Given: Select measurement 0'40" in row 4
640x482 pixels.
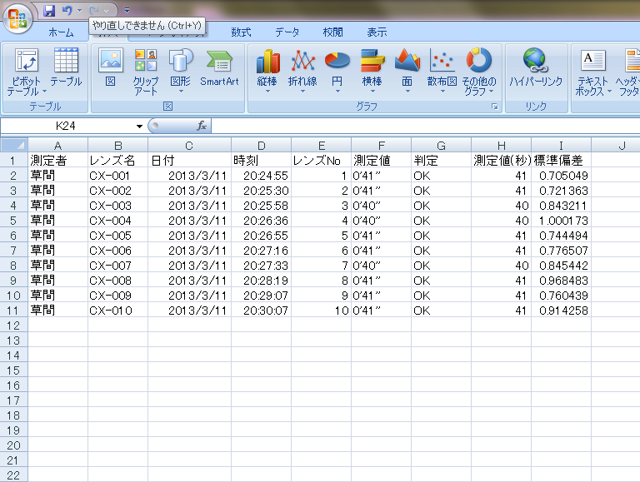Looking at the screenshot, I should (381, 206).
